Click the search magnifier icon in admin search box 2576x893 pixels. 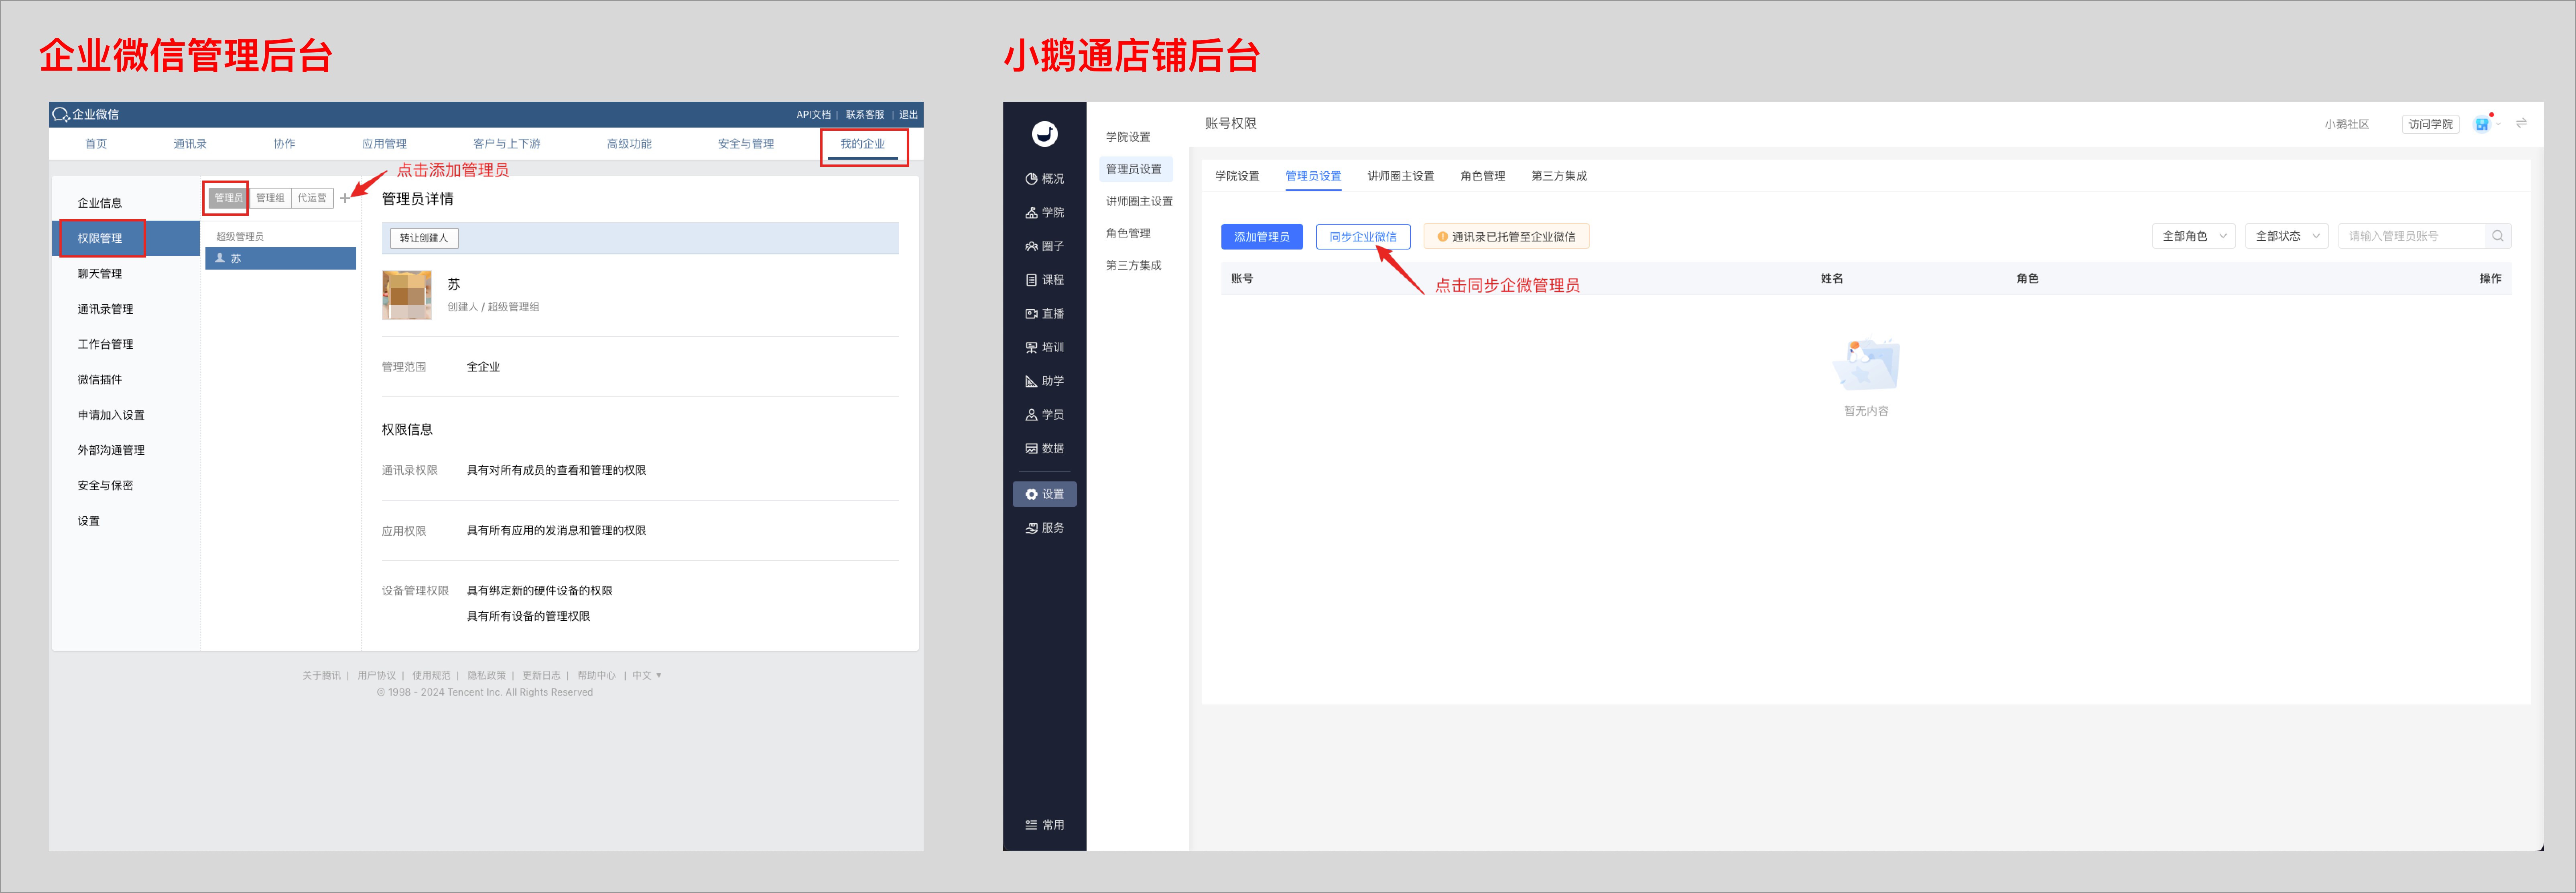pyautogui.click(x=2498, y=236)
